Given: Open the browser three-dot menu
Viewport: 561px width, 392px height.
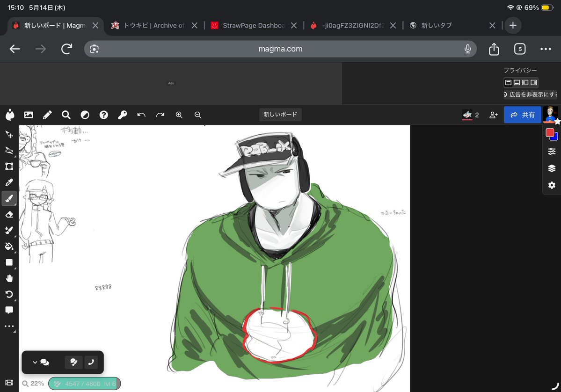Looking at the screenshot, I should coord(546,49).
